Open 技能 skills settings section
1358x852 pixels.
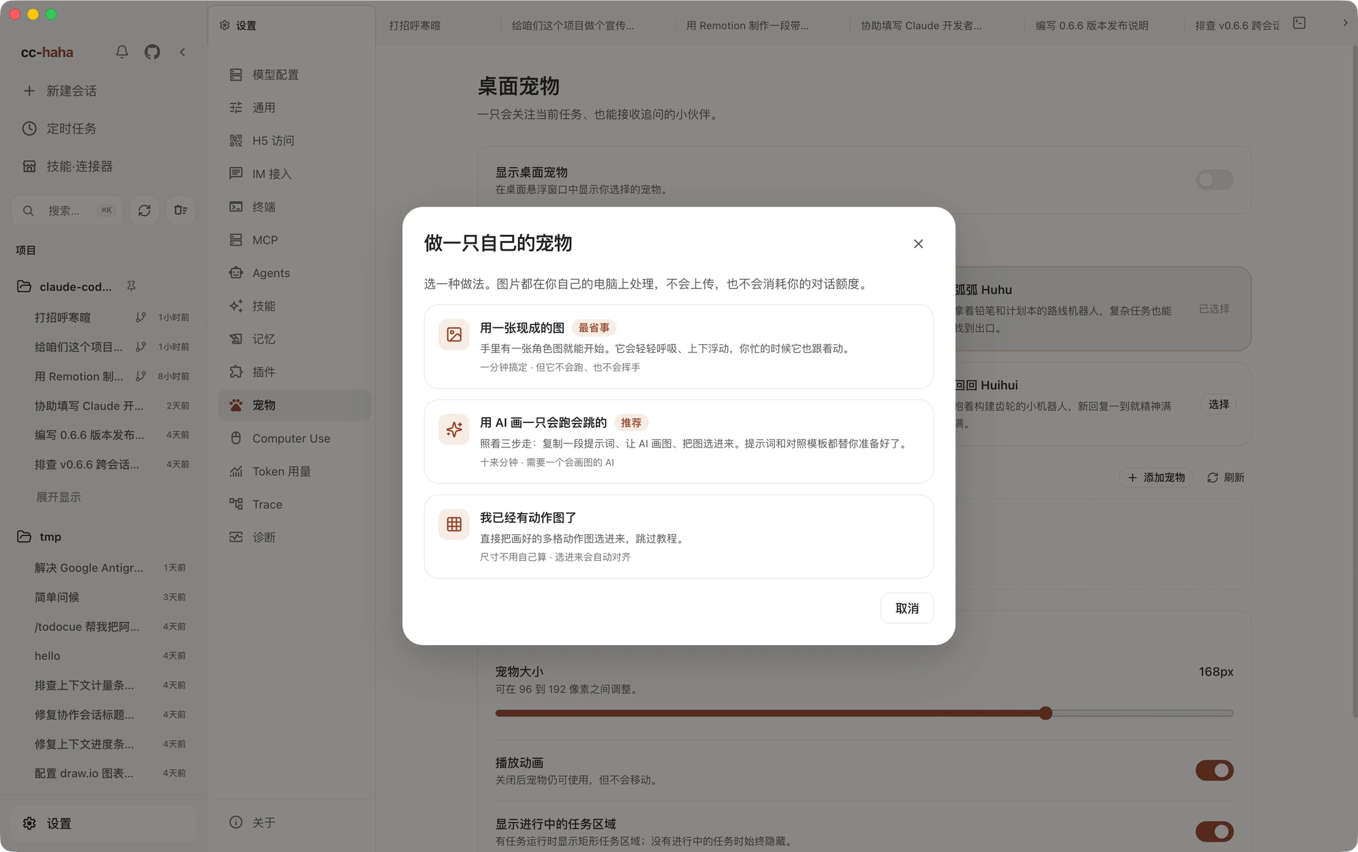point(295,306)
